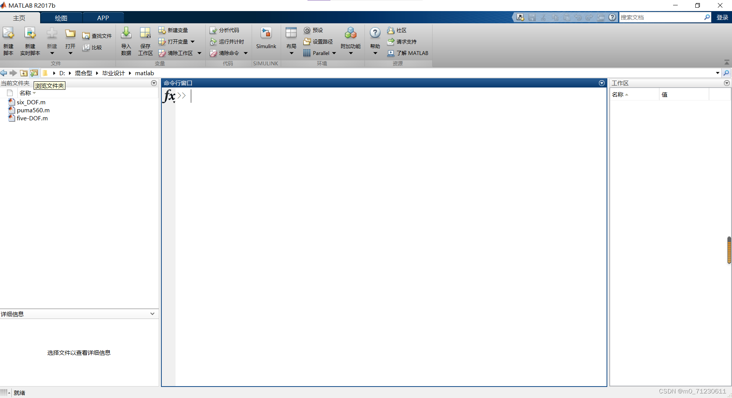Click the search folder magnifier in the address bar
Viewport: 732px width, 398px height.
[726, 73]
